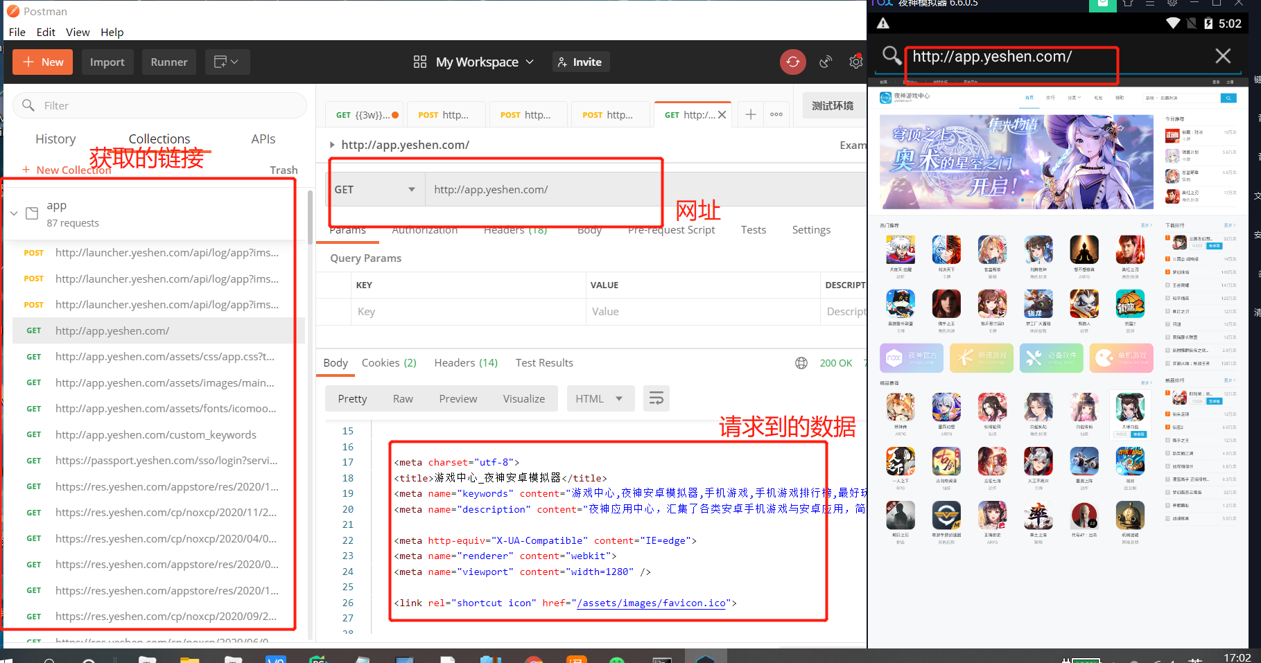The height and width of the screenshot is (663, 1261).
Task: Open the Edit menu
Action: (x=46, y=32)
